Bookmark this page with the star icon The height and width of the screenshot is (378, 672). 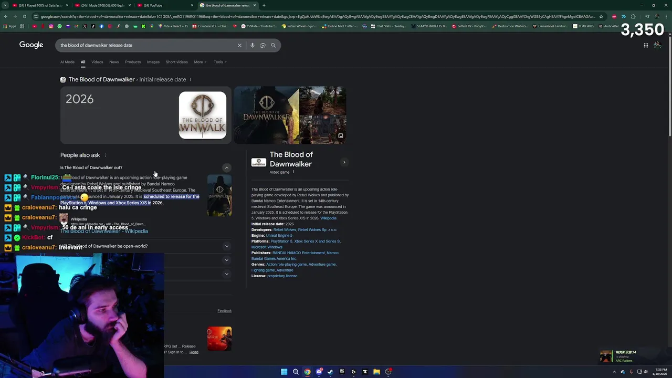tap(601, 16)
